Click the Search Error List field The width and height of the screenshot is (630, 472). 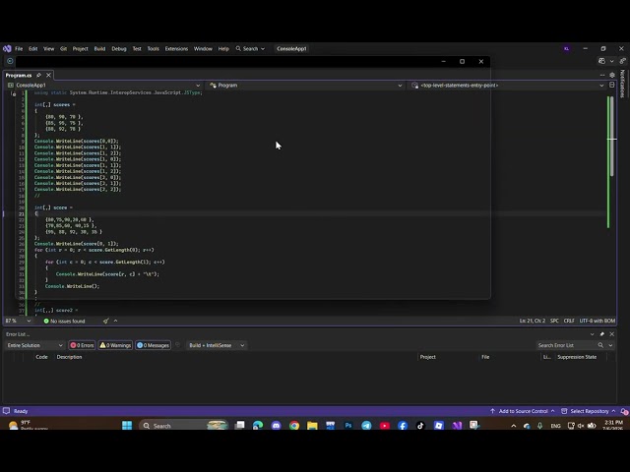(x=566, y=345)
